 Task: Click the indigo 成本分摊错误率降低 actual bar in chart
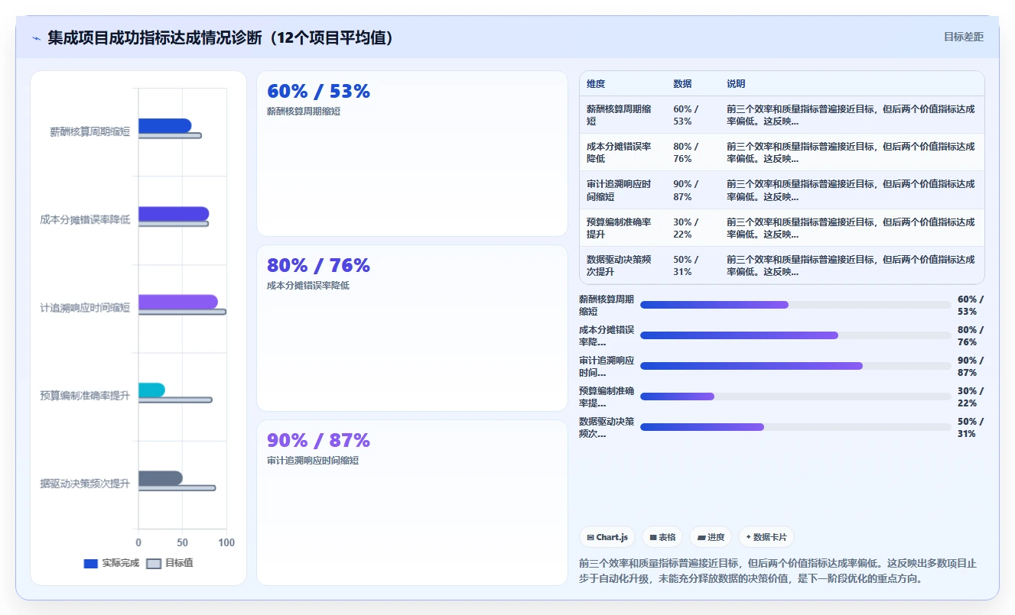[174, 214]
